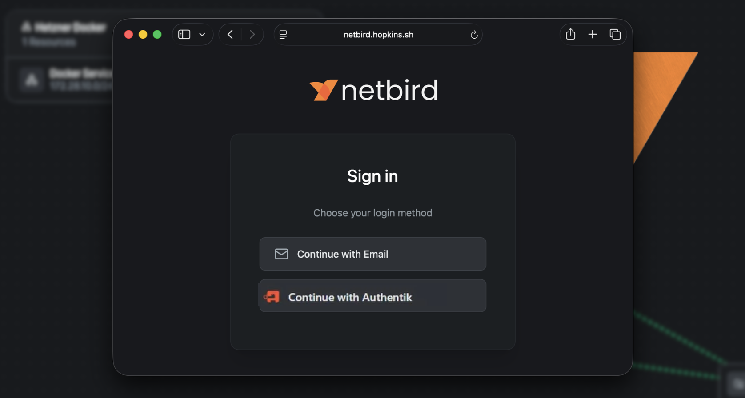The width and height of the screenshot is (745, 398).
Task: Click the reload page icon
Action: coord(474,34)
